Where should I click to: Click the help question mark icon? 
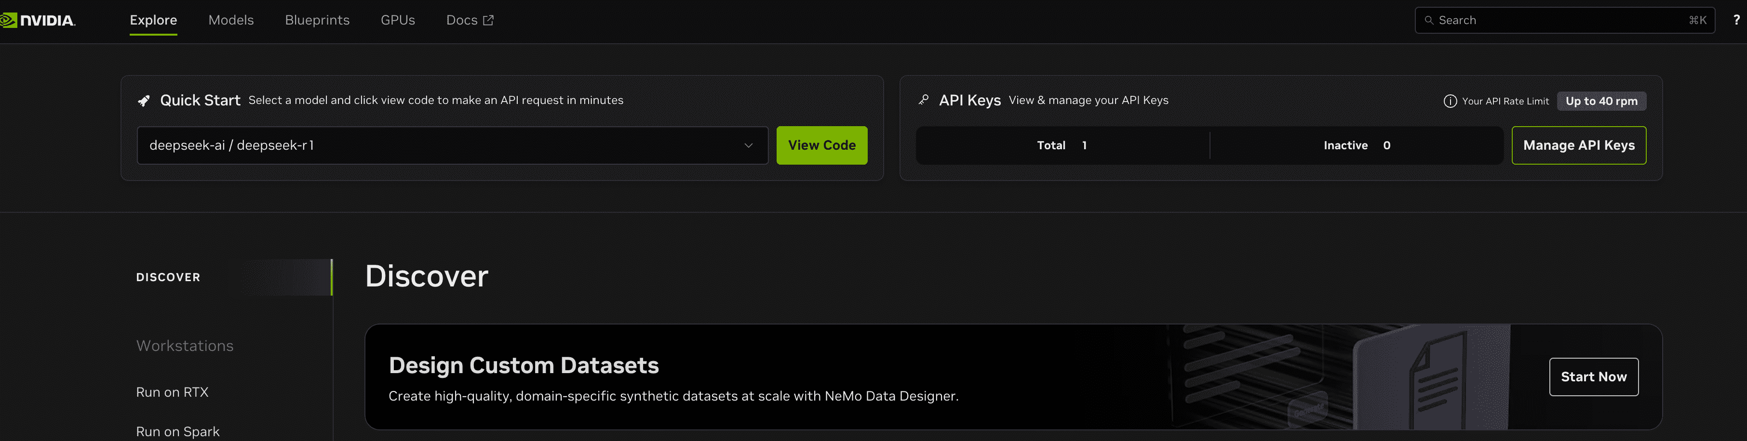(1735, 20)
